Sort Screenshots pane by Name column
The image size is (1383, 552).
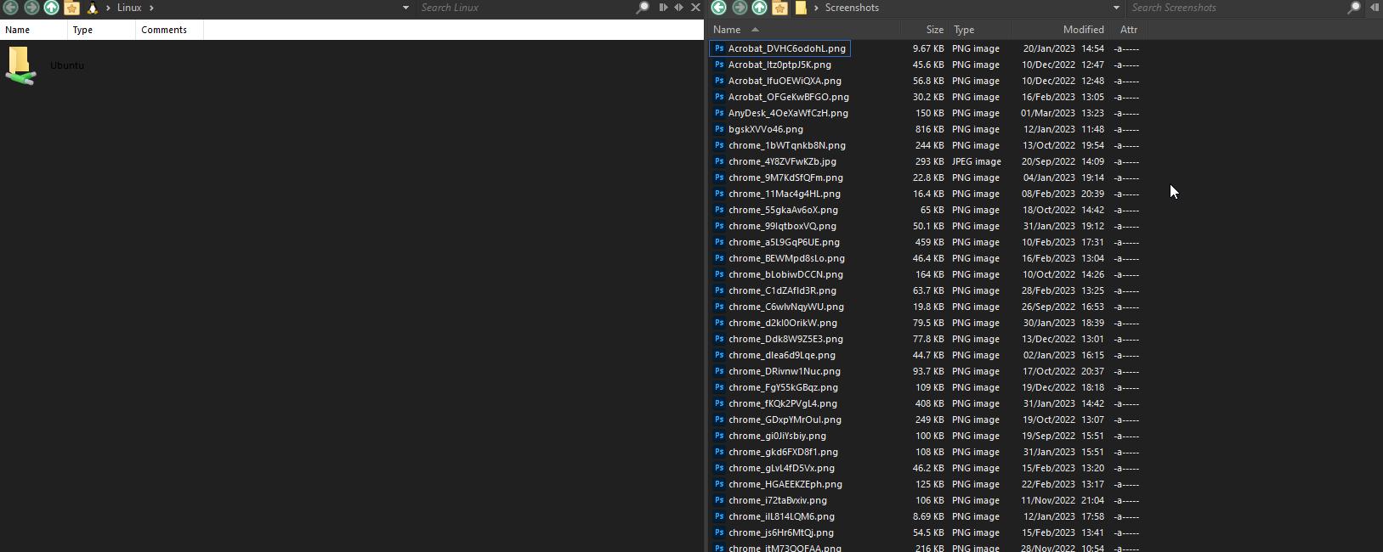[804, 30]
